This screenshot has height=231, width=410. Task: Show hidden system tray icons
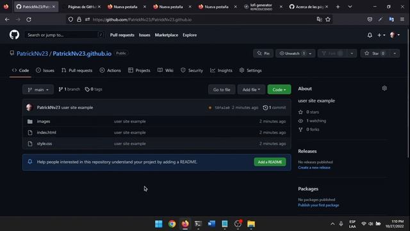332,224
